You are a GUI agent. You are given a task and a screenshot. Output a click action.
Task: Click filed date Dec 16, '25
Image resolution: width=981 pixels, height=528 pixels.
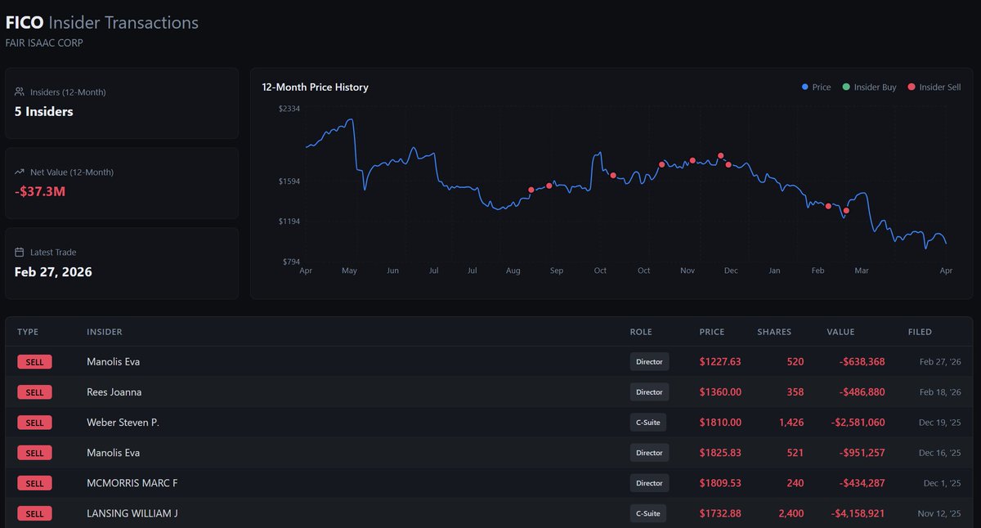click(940, 453)
